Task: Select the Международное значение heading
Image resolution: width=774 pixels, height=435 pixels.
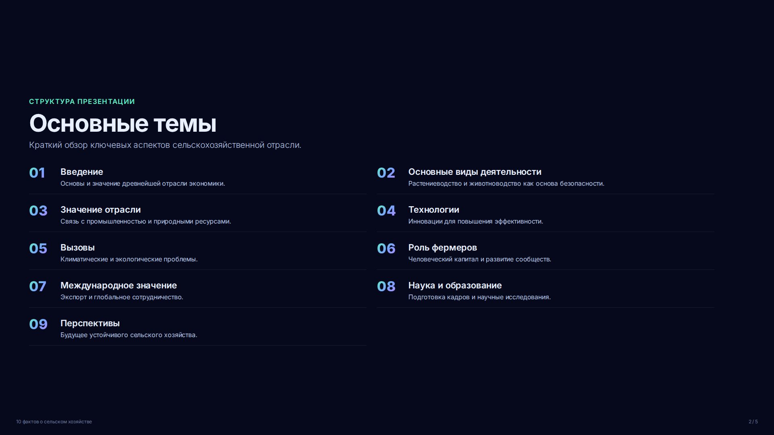Action: pos(119,286)
